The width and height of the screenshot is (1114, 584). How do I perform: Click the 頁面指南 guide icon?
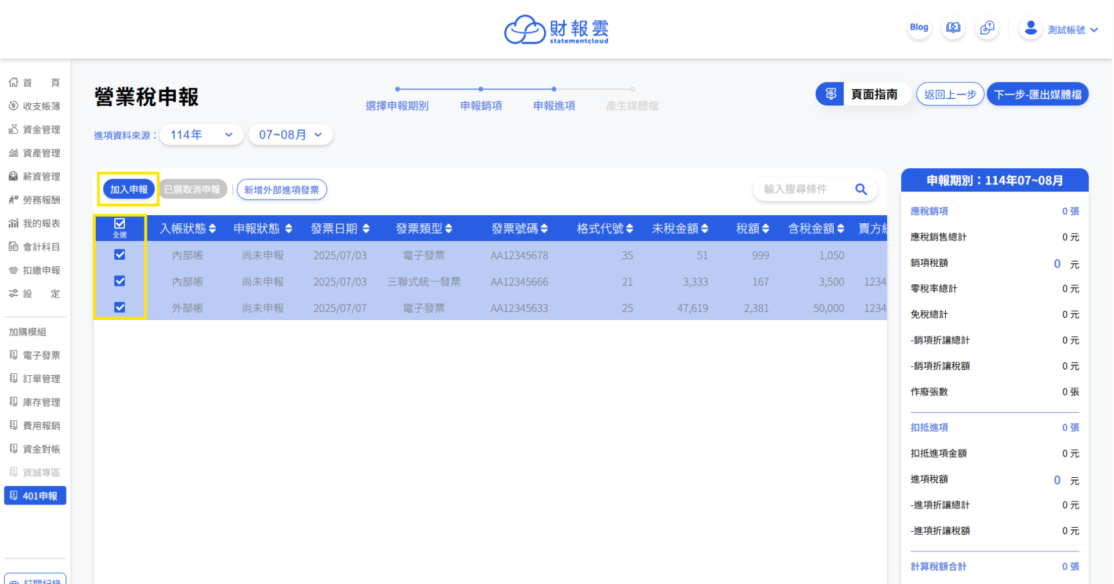pyautogui.click(x=830, y=94)
